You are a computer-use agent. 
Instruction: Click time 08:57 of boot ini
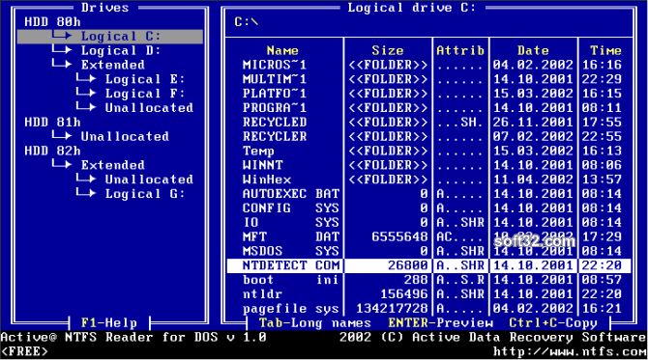(602, 280)
